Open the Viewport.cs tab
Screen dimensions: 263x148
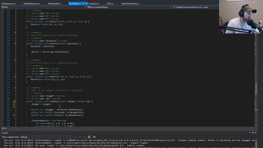pyautogui.click(x=94, y=4)
